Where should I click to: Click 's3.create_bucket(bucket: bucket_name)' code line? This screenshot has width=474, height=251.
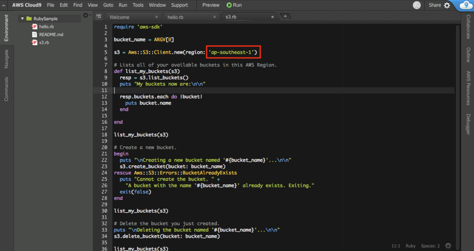(173, 166)
